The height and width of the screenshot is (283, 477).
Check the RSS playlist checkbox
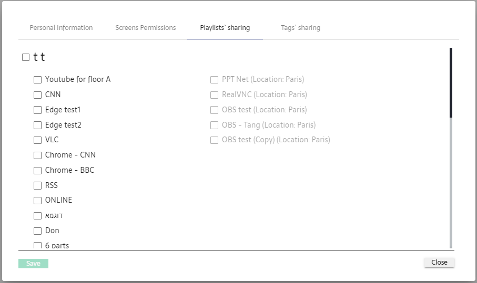click(x=37, y=186)
